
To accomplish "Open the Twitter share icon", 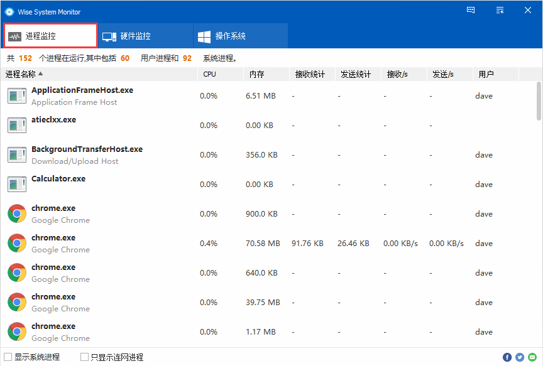I will click(x=520, y=357).
